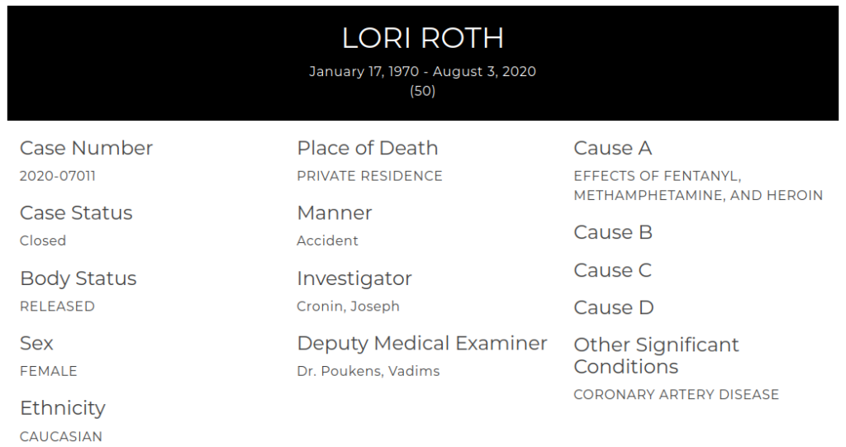The height and width of the screenshot is (447, 846).
Task: Click the Ethnicity label
Action: pyautogui.click(x=63, y=408)
